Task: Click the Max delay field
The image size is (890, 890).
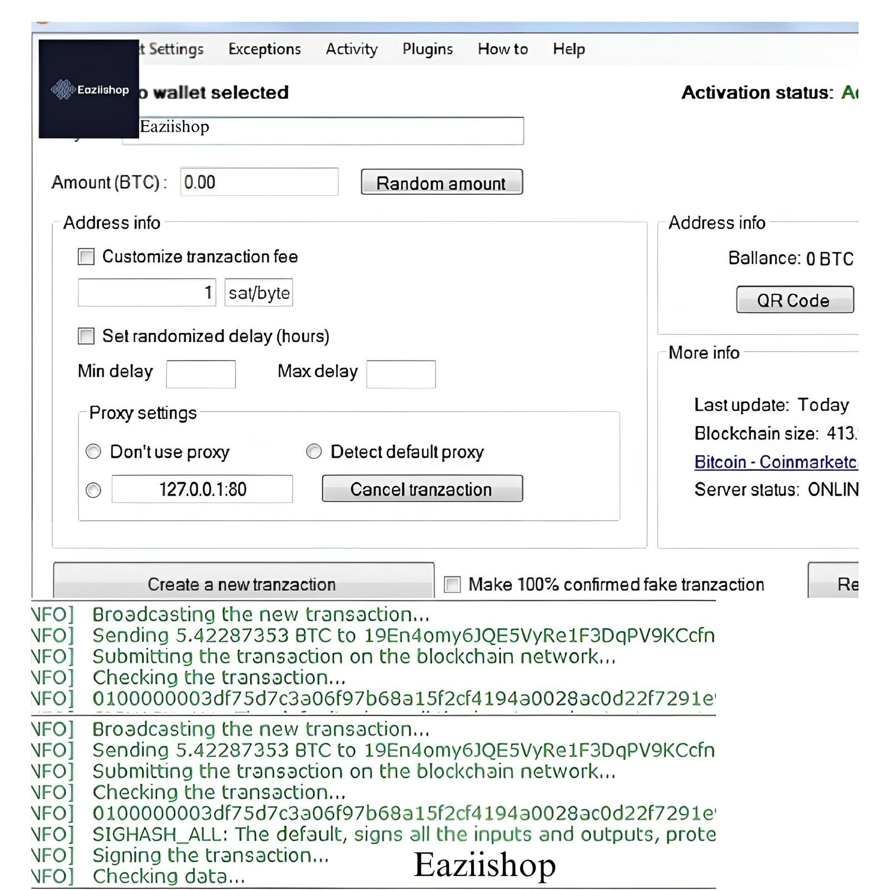Action: (401, 374)
